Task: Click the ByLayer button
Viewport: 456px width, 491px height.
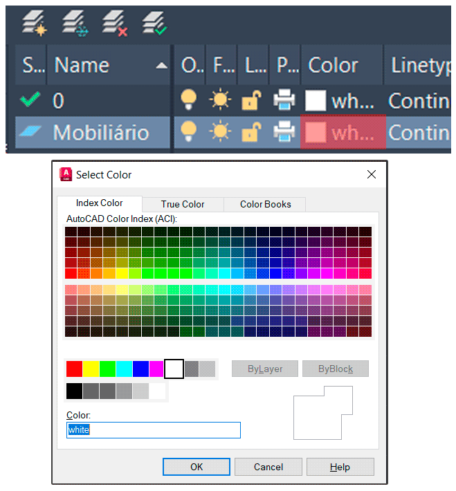Action: click(265, 369)
